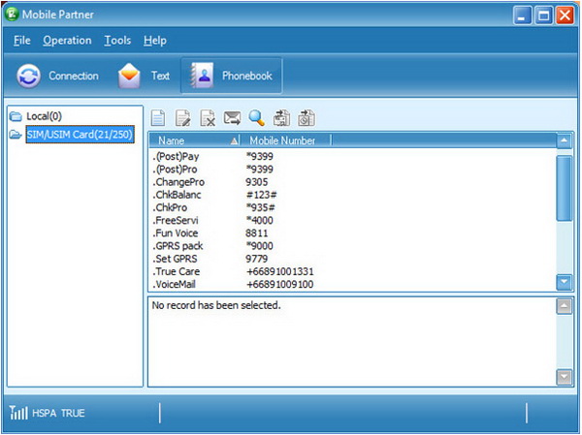Select the Phonebook tab
The width and height of the screenshot is (582, 435).
coord(231,76)
